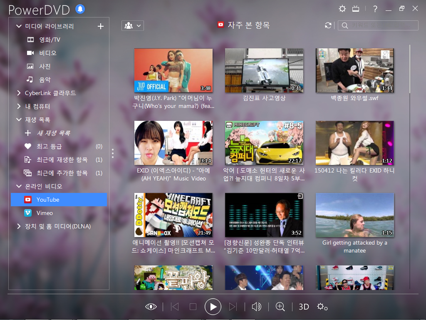The width and height of the screenshot is (426, 320).
Task: Open 음악 library
Action: click(45, 80)
